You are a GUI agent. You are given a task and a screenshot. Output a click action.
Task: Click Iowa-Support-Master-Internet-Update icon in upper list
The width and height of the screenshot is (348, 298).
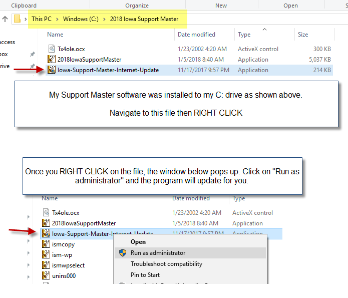click(x=52, y=70)
